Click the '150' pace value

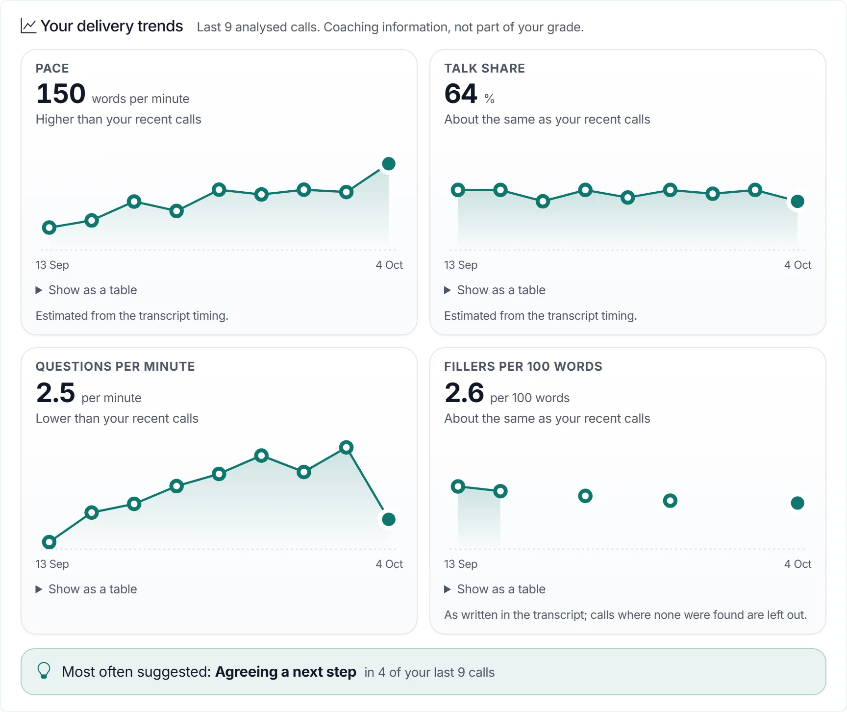point(61,94)
